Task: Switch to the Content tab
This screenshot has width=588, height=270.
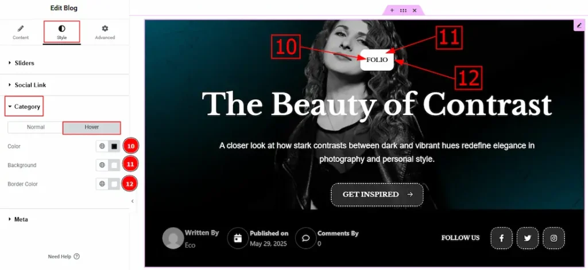Action: point(21,32)
